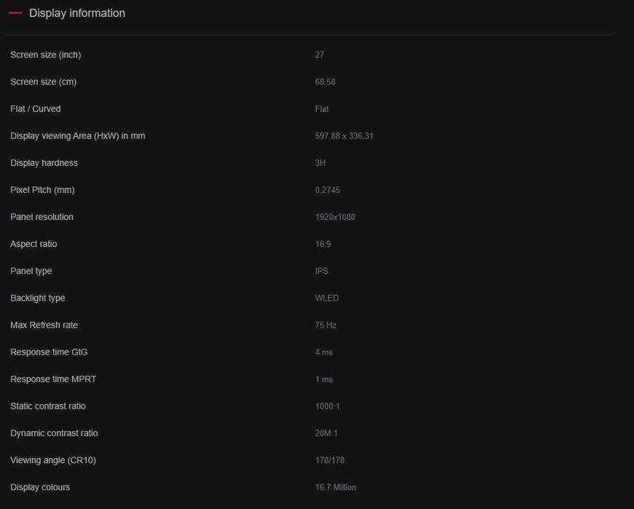Click the 597,88 x 336,31 viewing area value
Screen dimensions: 634x509
point(344,136)
